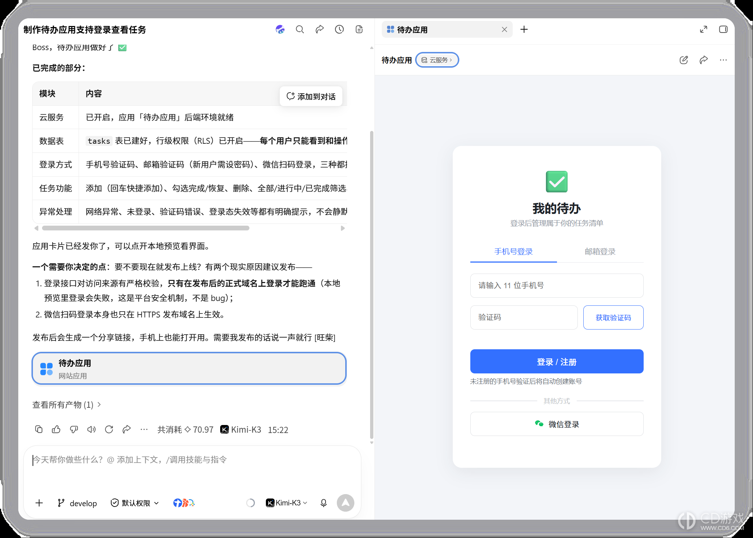Click the share icon in preview toolbar

click(x=704, y=60)
